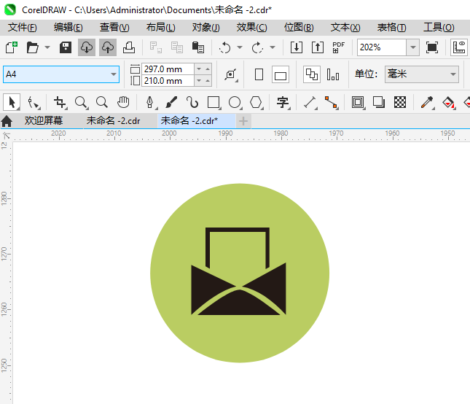
Task: Select the Shape edit tool
Action: tap(34, 103)
